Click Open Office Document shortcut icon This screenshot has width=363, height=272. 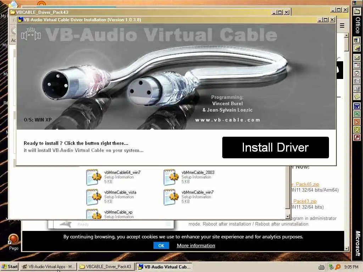pos(357,48)
